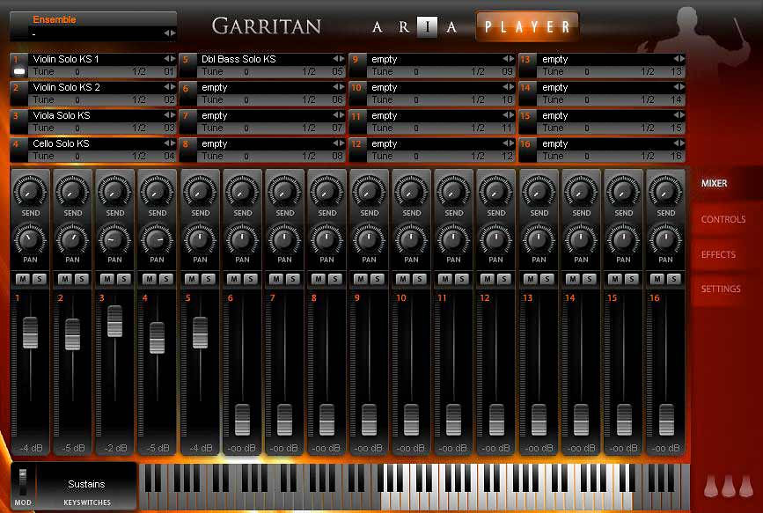Click the MIDI channel 05 of slot 5
The width and height of the screenshot is (763, 513).
337,72
